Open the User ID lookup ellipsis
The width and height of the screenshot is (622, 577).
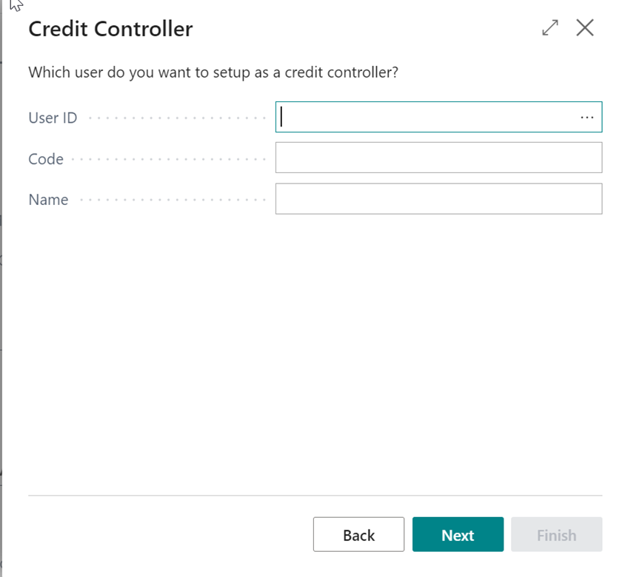point(586,118)
